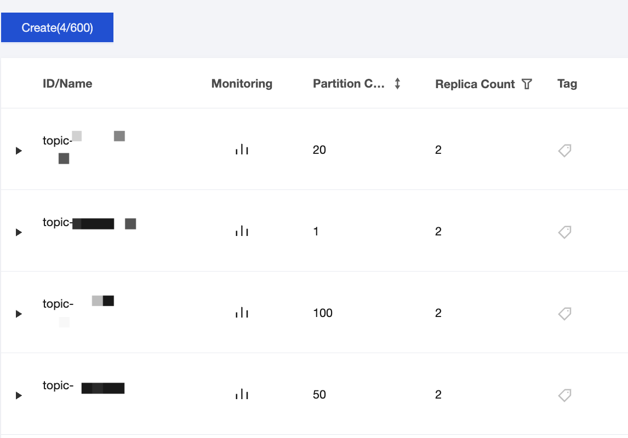Click the ID/Name column header

[x=67, y=84]
